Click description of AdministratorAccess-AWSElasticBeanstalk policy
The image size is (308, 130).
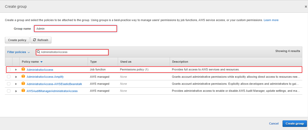pyautogui.click(x=236, y=84)
